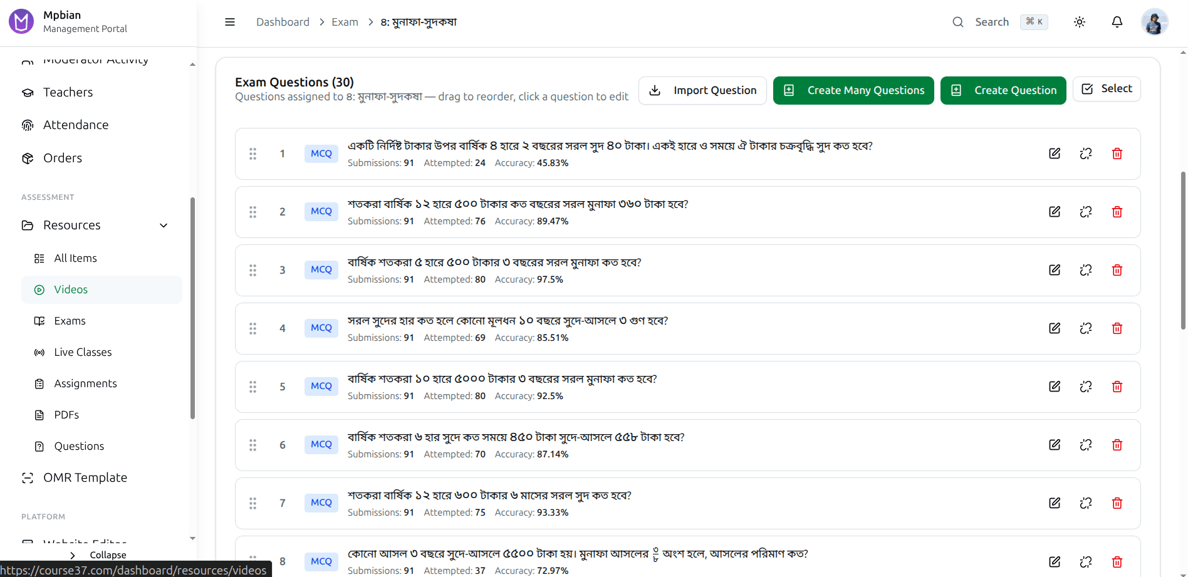Edit question 7 with pencil icon
This screenshot has width=1188, height=577.
(1055, 503)
